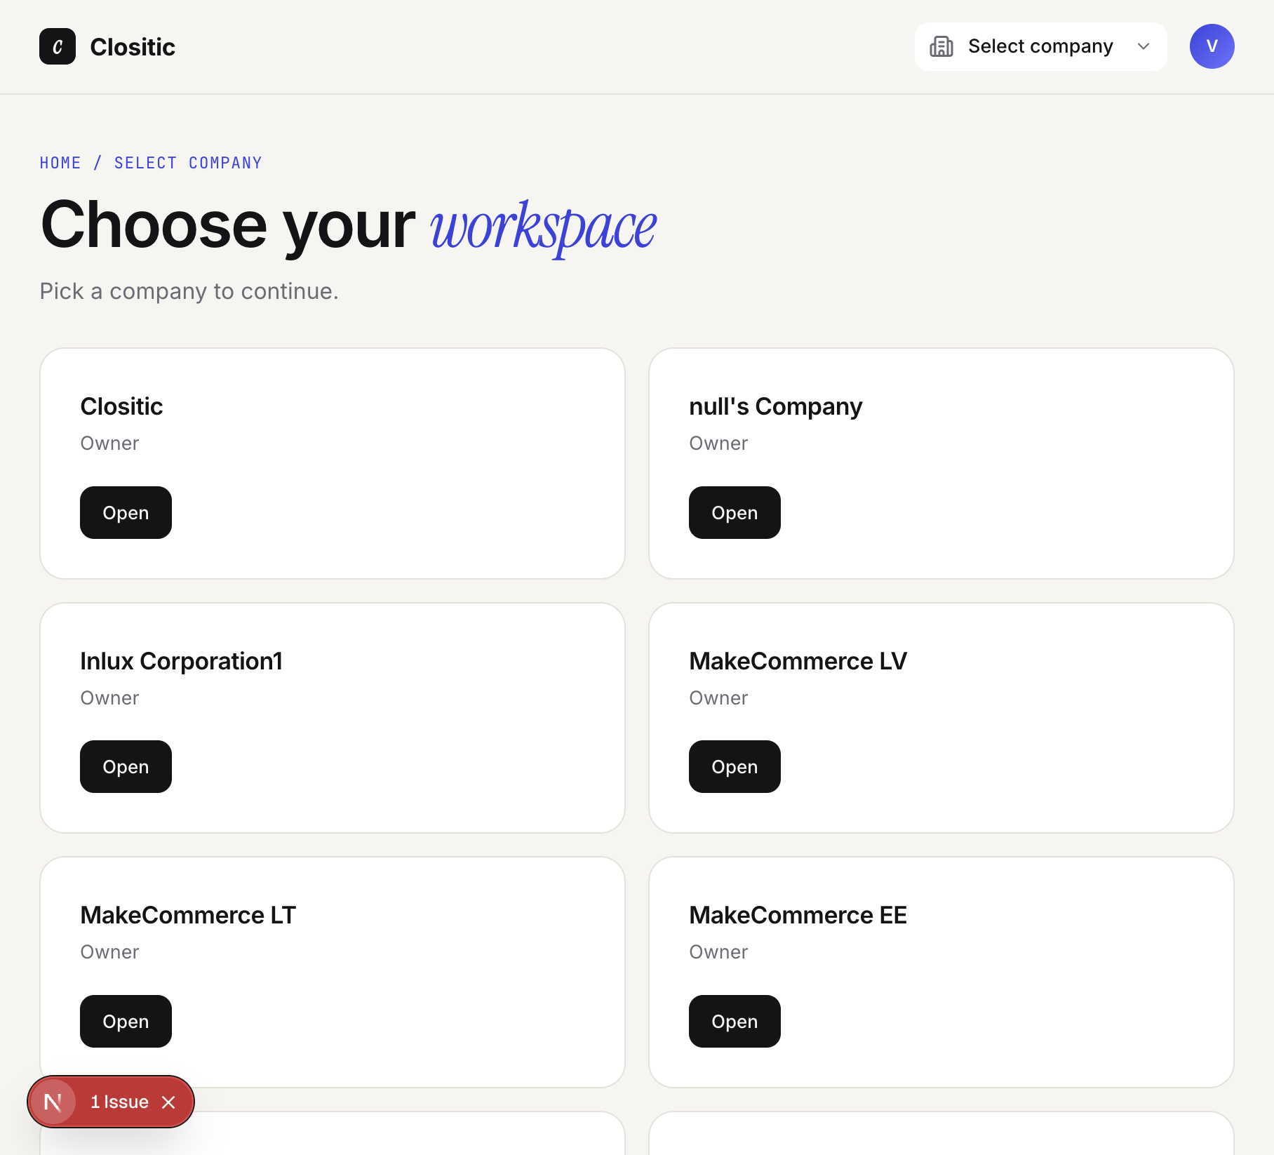Go to HOME breadcrumb

[60, 163]
